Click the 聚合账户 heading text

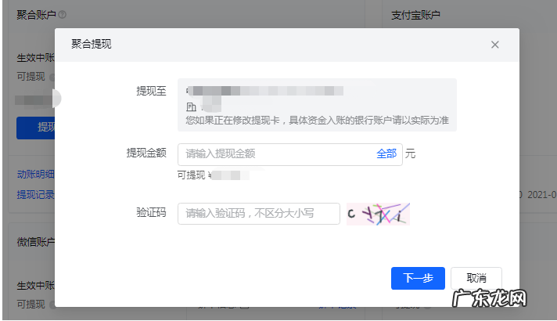pos(36,15)
